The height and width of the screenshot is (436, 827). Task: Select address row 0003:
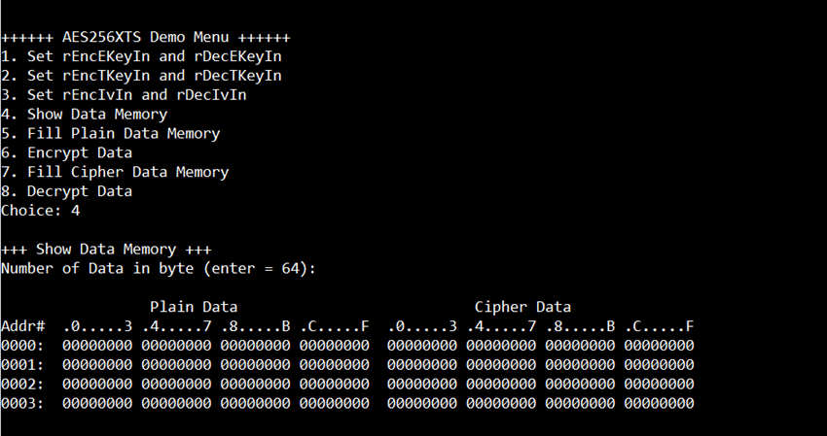[347, 403]
